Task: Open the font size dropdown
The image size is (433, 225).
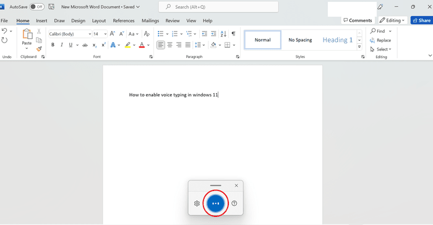Action: click(x=106, y=34)
